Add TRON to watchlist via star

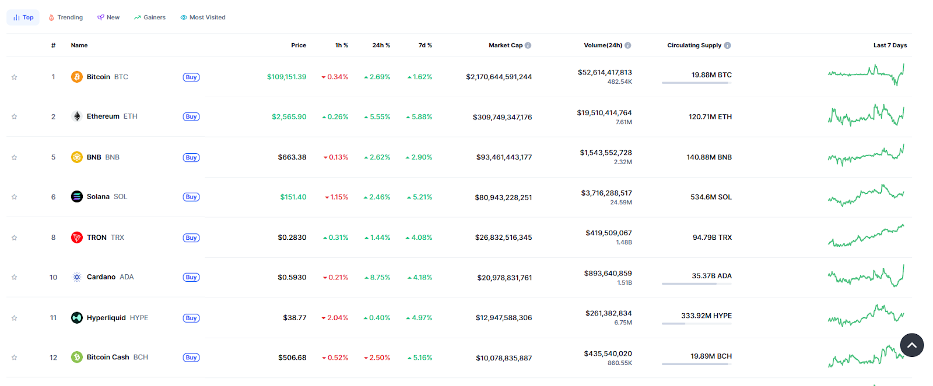pos(14,238)
